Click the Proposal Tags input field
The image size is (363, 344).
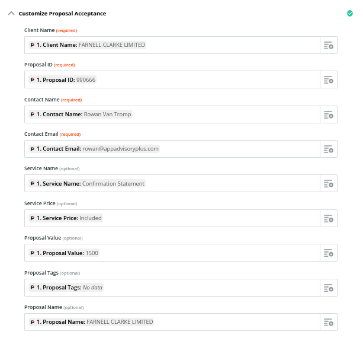tap(172, 288)
